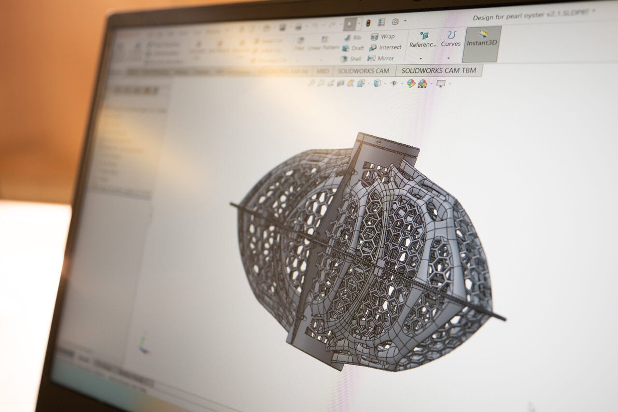Expand the Curves dropdown arrow
Image resolution: width=618 pixels, height=412 pixels.
point(449,58)
